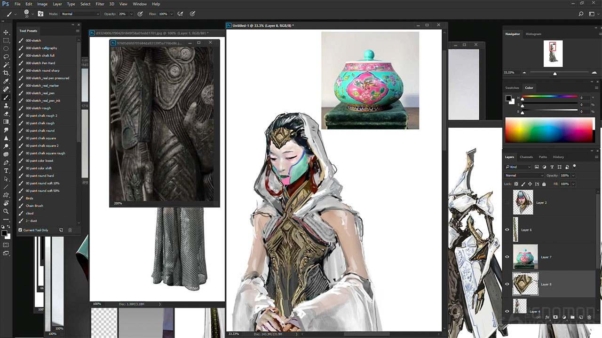Screen dimensions: 602x338
Task: Select the Magic Wand tool
Action: pyautogui.click(x=6, y=65)
